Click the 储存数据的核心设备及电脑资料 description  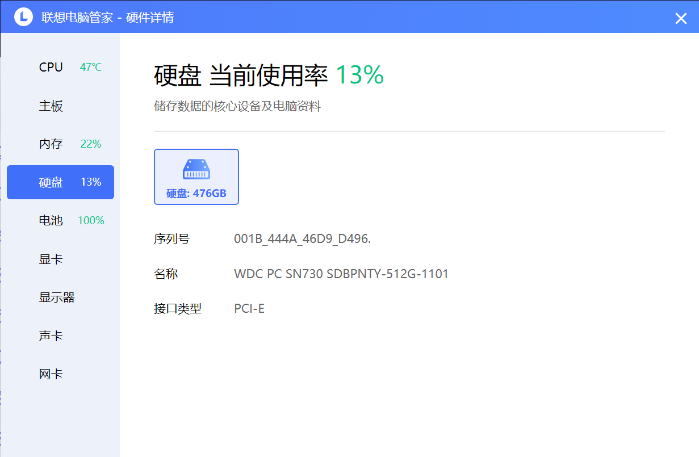[x=237, y=106]
